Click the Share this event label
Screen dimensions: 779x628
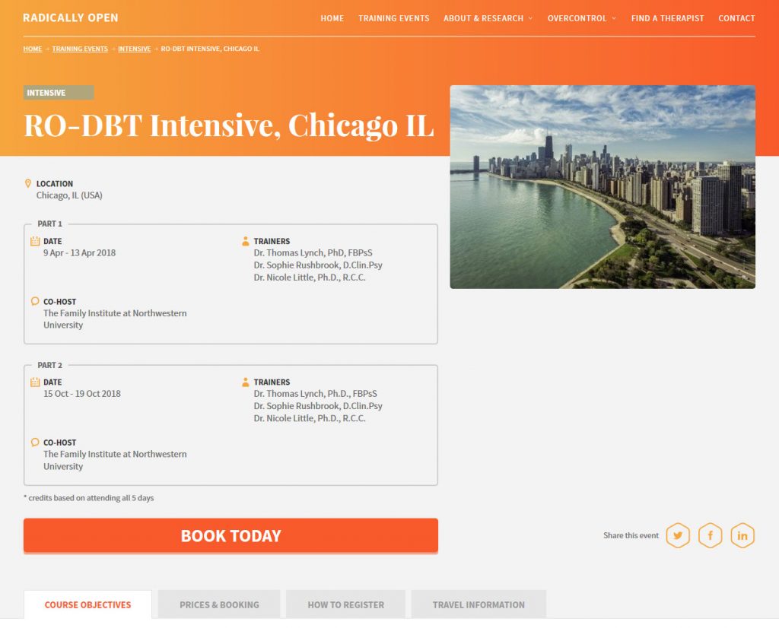click(x=631, y=535)
